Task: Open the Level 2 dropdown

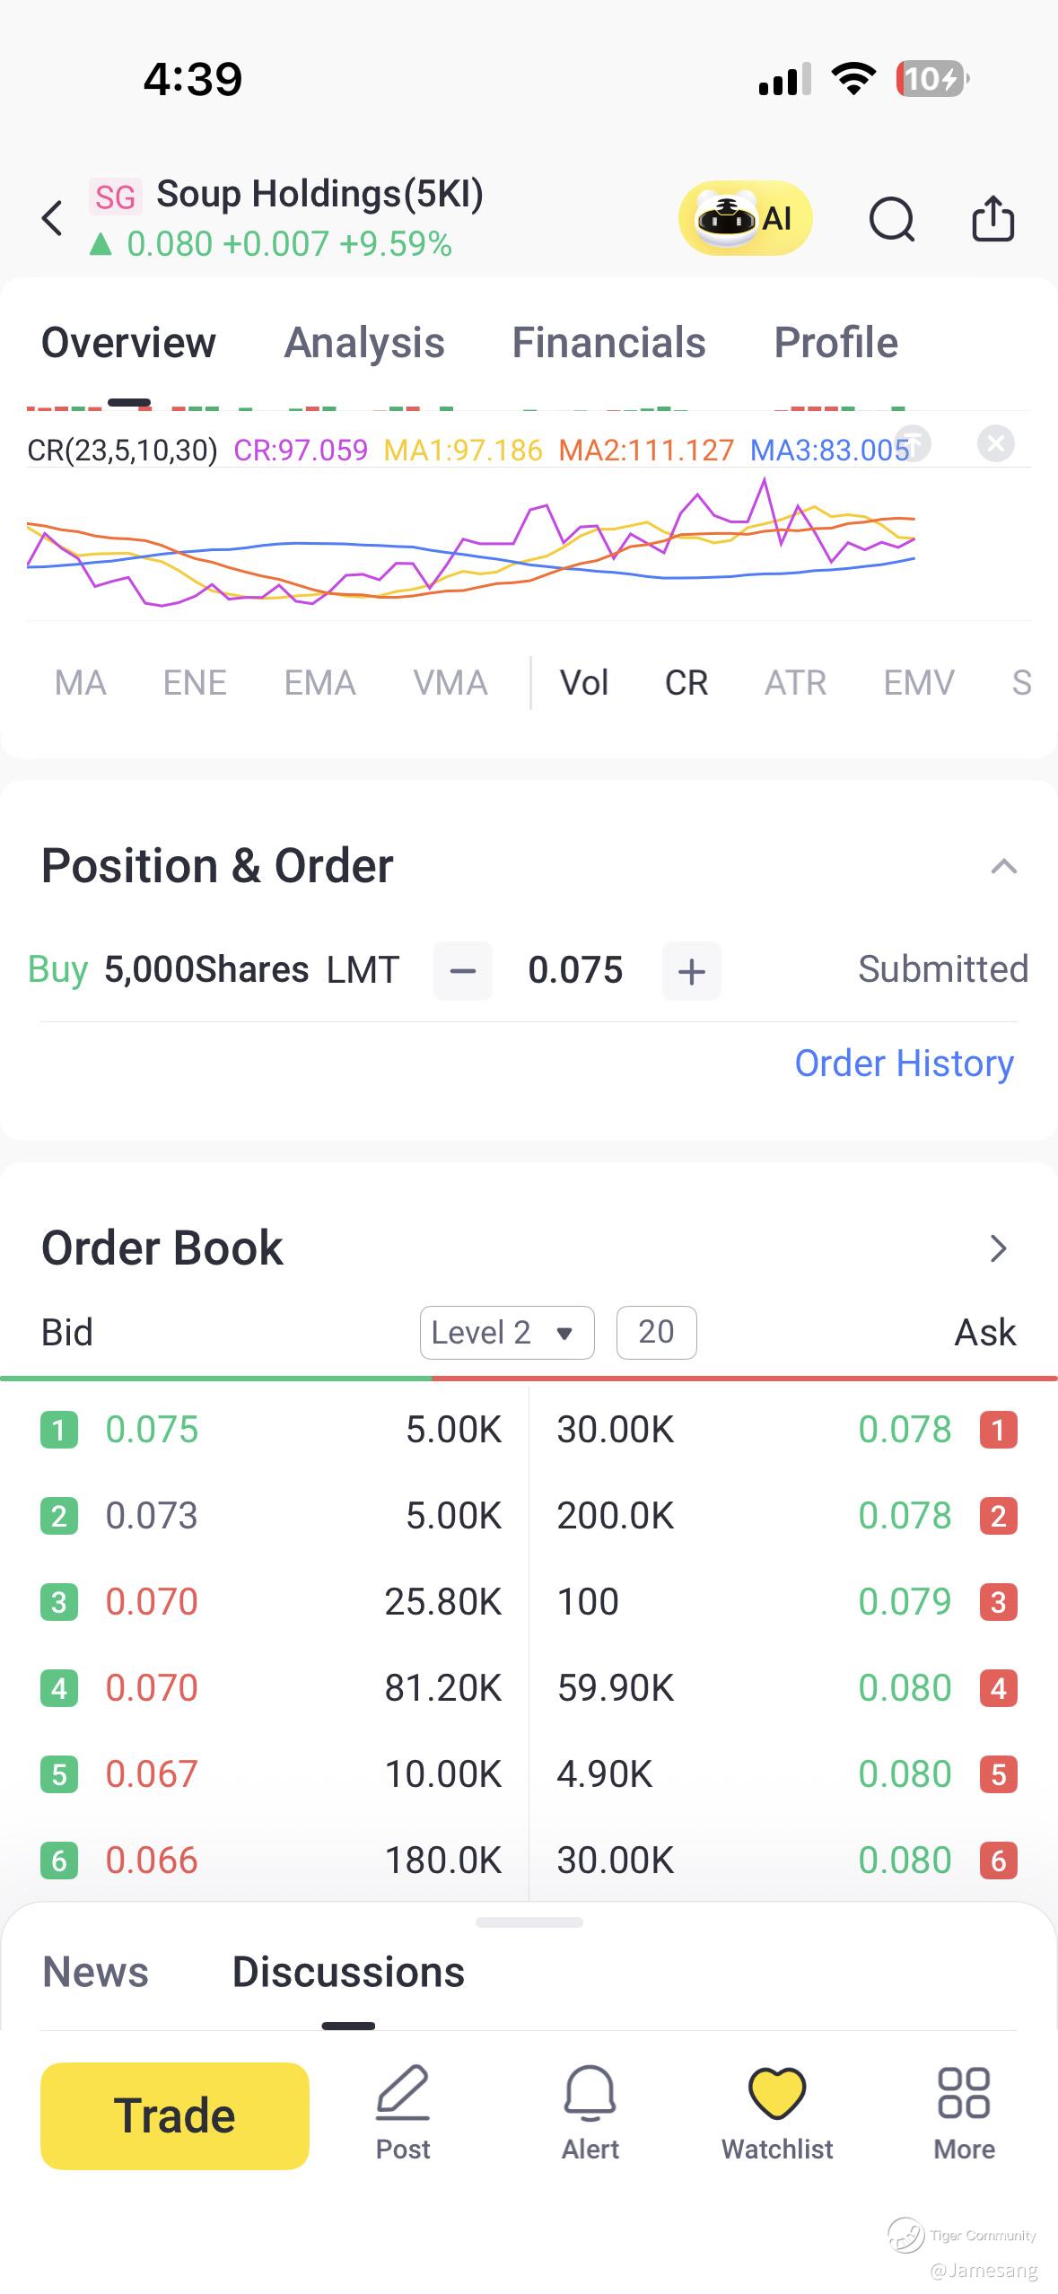Action: point(507,1333)
